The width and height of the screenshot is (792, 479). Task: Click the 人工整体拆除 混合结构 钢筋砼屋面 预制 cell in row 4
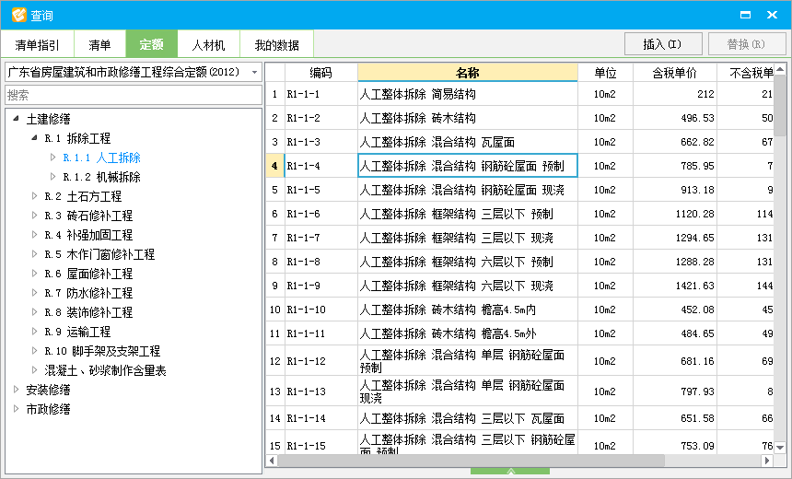coord(467,166)
